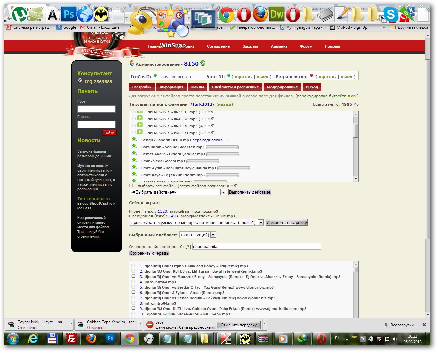Expand the shuffle1 playback mode dropdown
The height and width of the screenshot is (352, 437).
tap(261, 223)
